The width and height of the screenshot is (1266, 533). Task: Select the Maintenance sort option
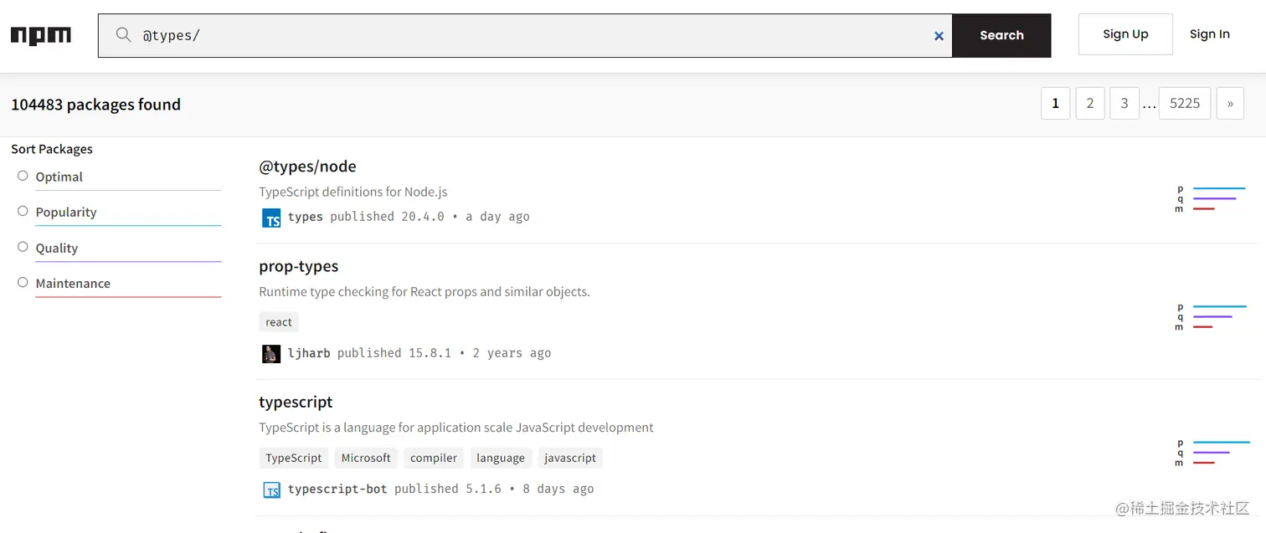(x=23, y=282)
